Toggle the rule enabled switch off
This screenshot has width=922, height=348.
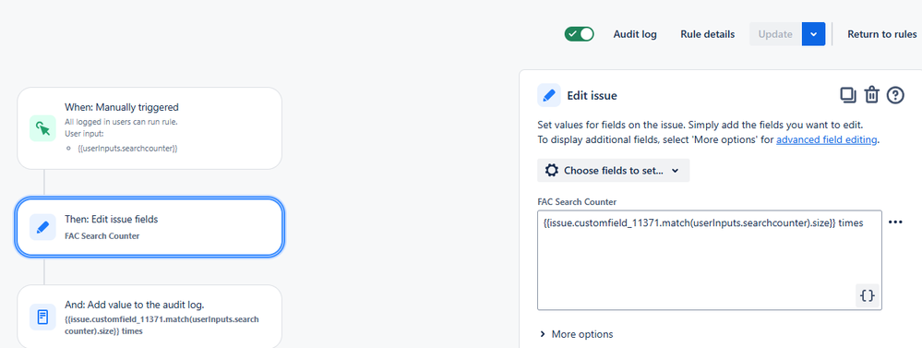tap(580, 34)
